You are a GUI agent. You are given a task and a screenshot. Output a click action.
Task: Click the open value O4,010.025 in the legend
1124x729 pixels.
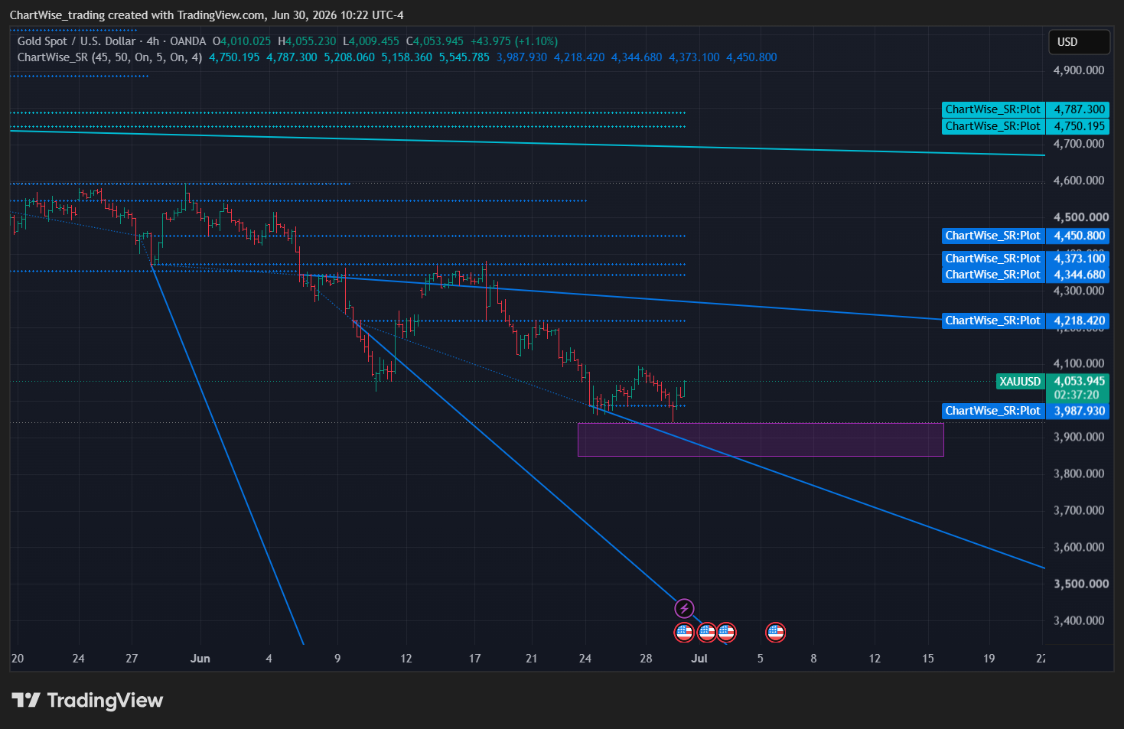242,41
